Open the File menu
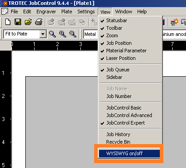The image size is (186, 168). (14, 12)
